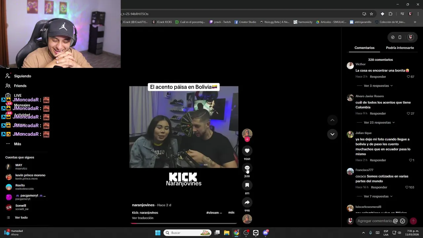Show more bookmarks with the double chevron

pyautogui.click(x=415, y=22)
